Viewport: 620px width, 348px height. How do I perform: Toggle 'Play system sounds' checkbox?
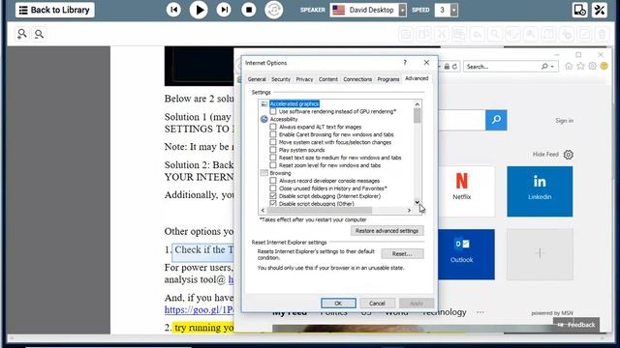(273, 150)
